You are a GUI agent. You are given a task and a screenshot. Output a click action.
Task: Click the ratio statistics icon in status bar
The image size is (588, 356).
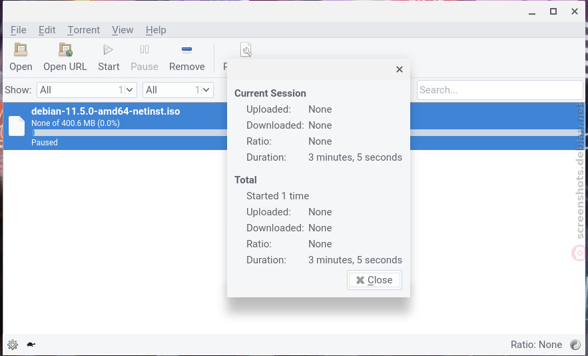click(575, 345)
